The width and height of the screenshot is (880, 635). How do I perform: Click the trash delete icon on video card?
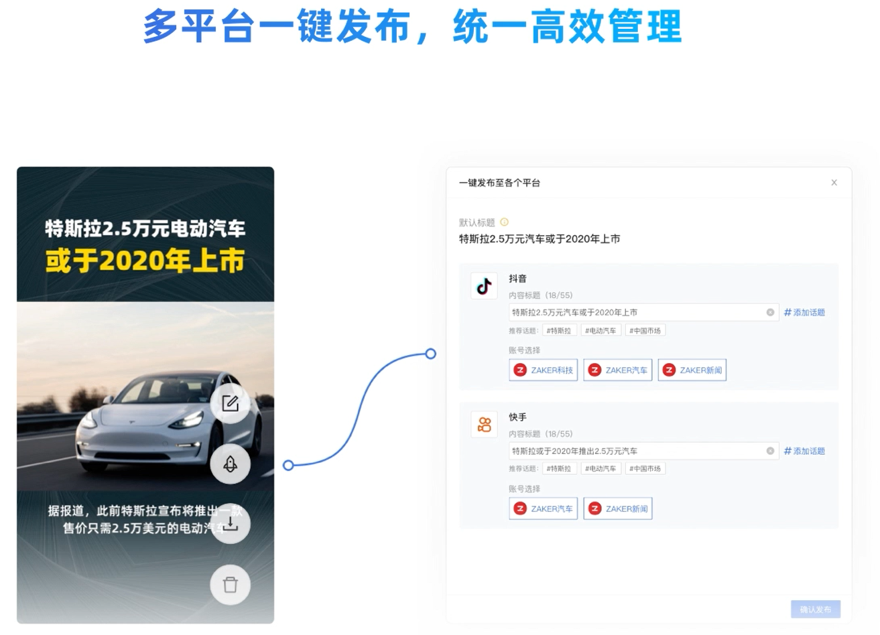coord(230,585)
